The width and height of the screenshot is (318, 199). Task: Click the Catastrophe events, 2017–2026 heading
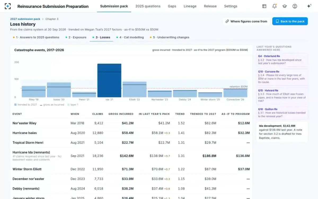[x=39, y=50]
